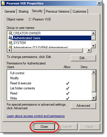Click the Write permission row
This screenshot has height=137, width=107.
pyautogui.click(x=49, y=98)
